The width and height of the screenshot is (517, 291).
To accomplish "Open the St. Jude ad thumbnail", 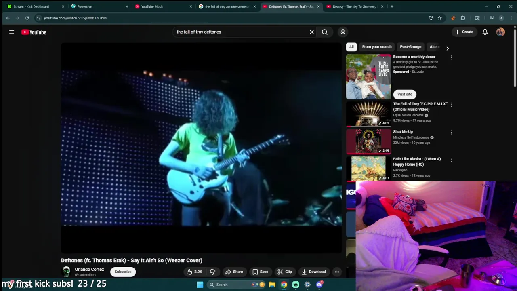I will [369, 77].
